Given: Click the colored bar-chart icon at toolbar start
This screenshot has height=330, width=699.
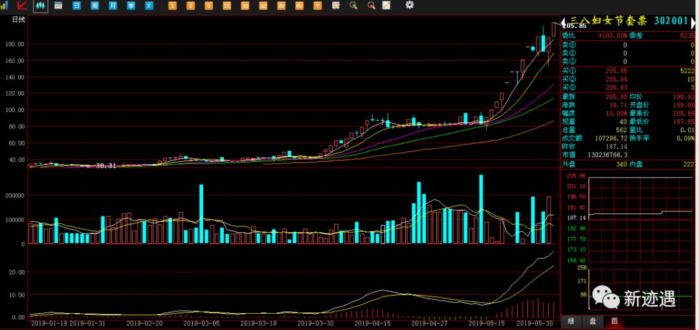Looking at the screenshot, I should pos(5,5).
